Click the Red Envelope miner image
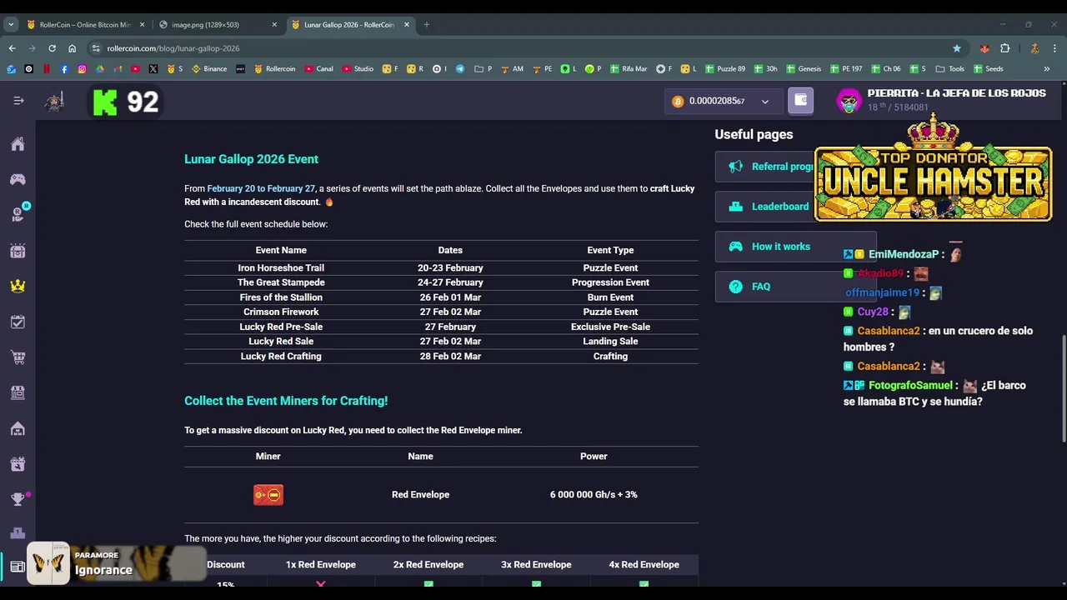 tap(268, 495)
